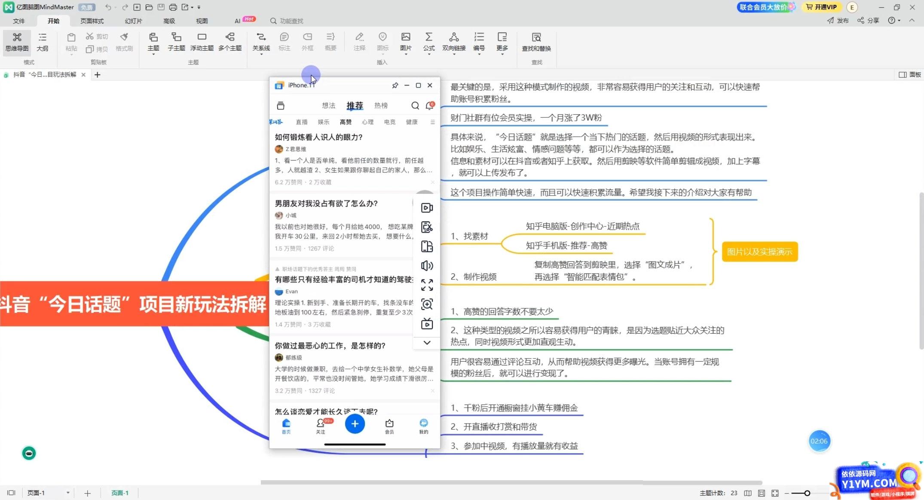This screenshot has width=924, height=500.
Task: Select the 图片以及实操演示 yellow node
Action: pyautogui.click(x=759, y=252)
